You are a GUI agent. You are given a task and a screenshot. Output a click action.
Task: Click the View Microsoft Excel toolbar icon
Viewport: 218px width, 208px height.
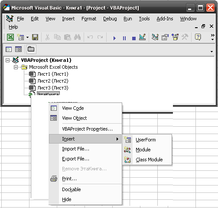click(x=10, y=37)
